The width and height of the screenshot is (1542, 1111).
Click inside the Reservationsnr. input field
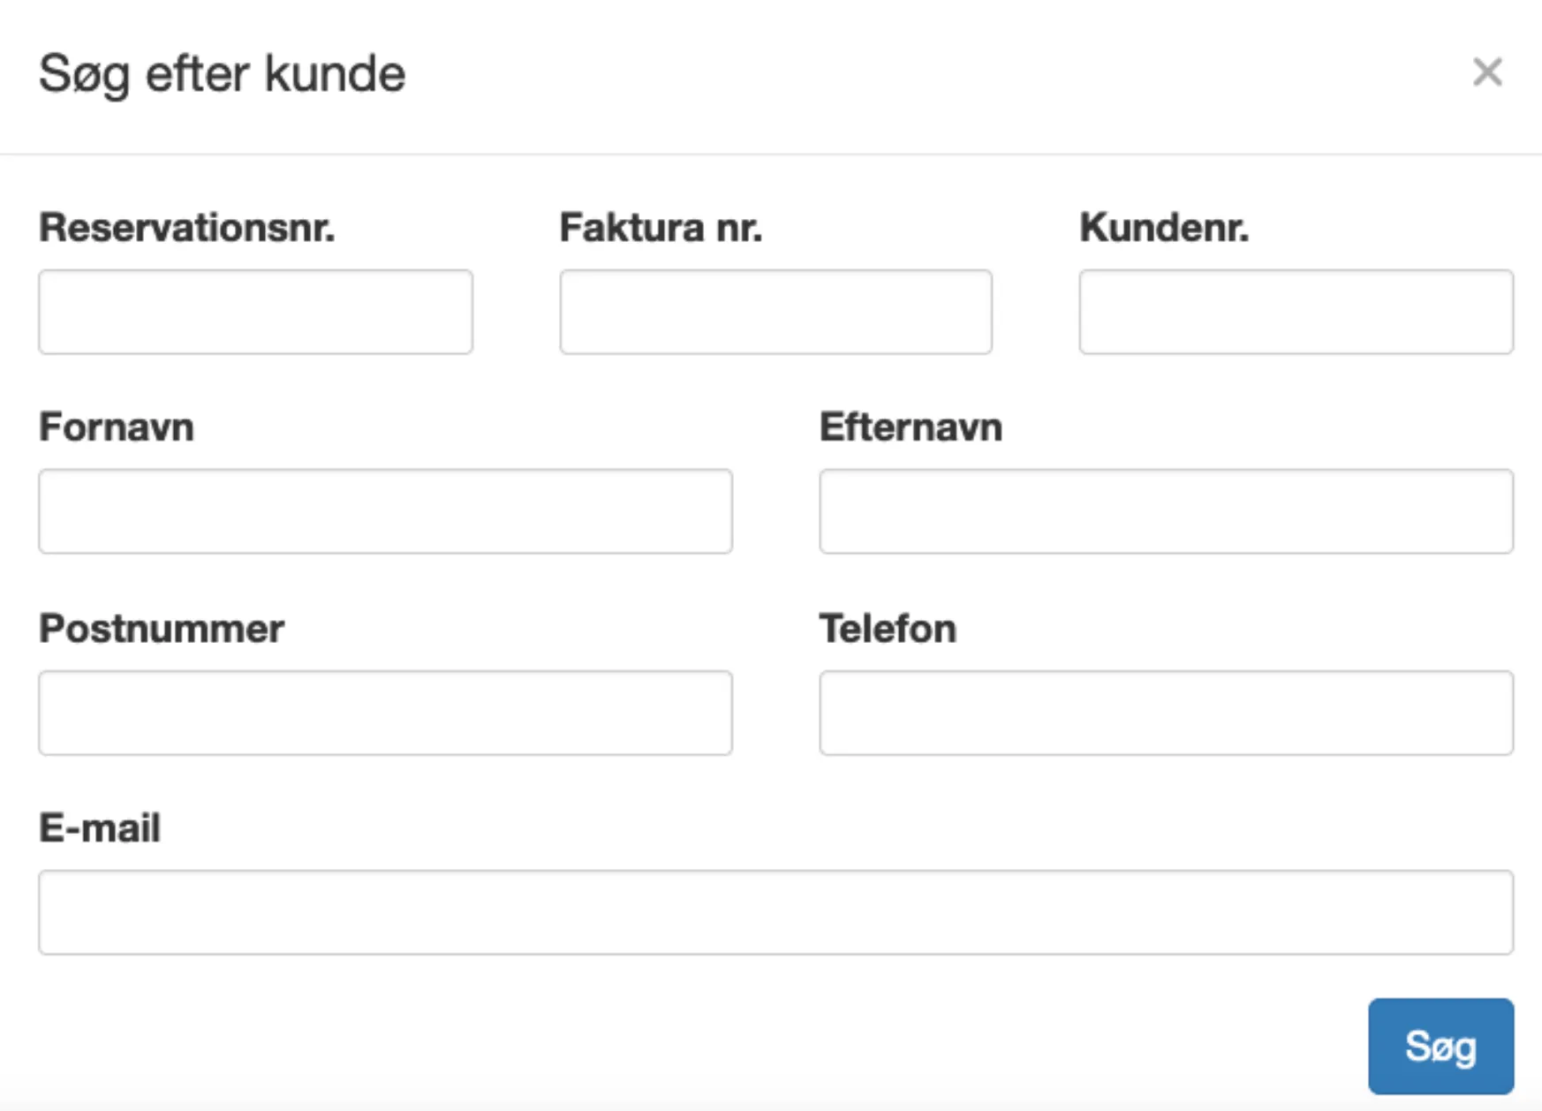coord(254,311)
